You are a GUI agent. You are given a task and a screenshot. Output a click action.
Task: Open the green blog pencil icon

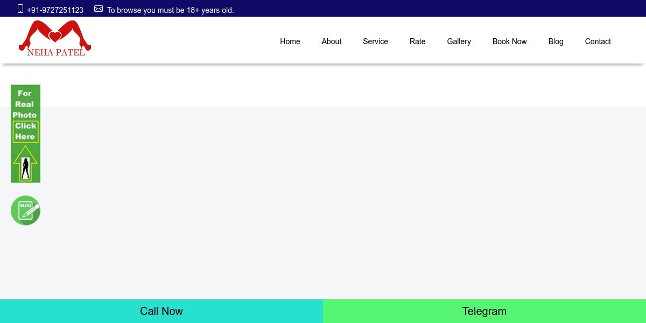click(x=25, y=210)
